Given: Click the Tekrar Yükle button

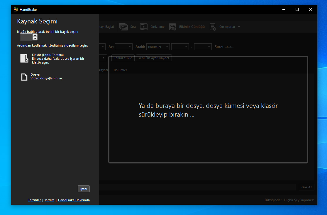Looking at the screenshot, I should click(123, 58).
